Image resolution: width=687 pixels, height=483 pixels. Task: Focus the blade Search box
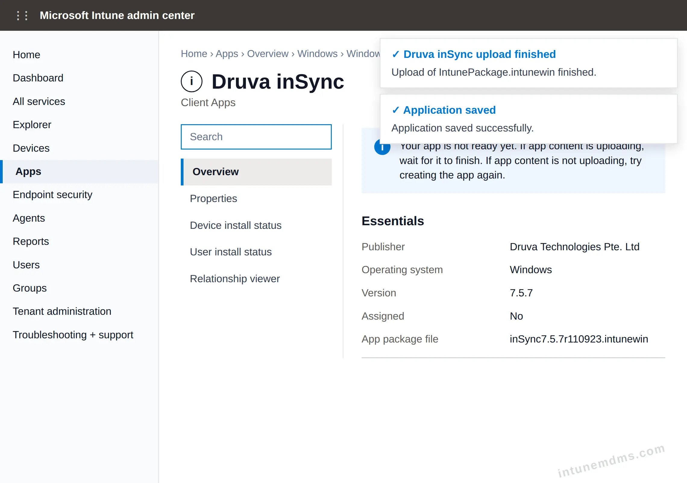(256, 137)
